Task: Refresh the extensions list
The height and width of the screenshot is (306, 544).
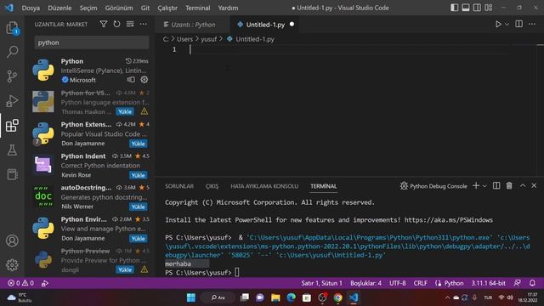Action: (x=116, y=24)
